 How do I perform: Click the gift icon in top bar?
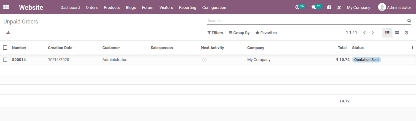point(329,7)
